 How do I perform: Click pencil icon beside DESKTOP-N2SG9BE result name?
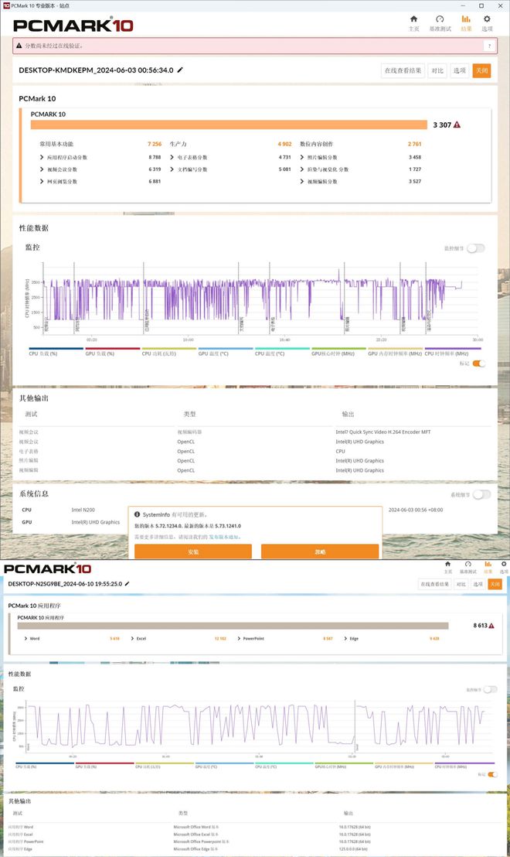[127, 584]
